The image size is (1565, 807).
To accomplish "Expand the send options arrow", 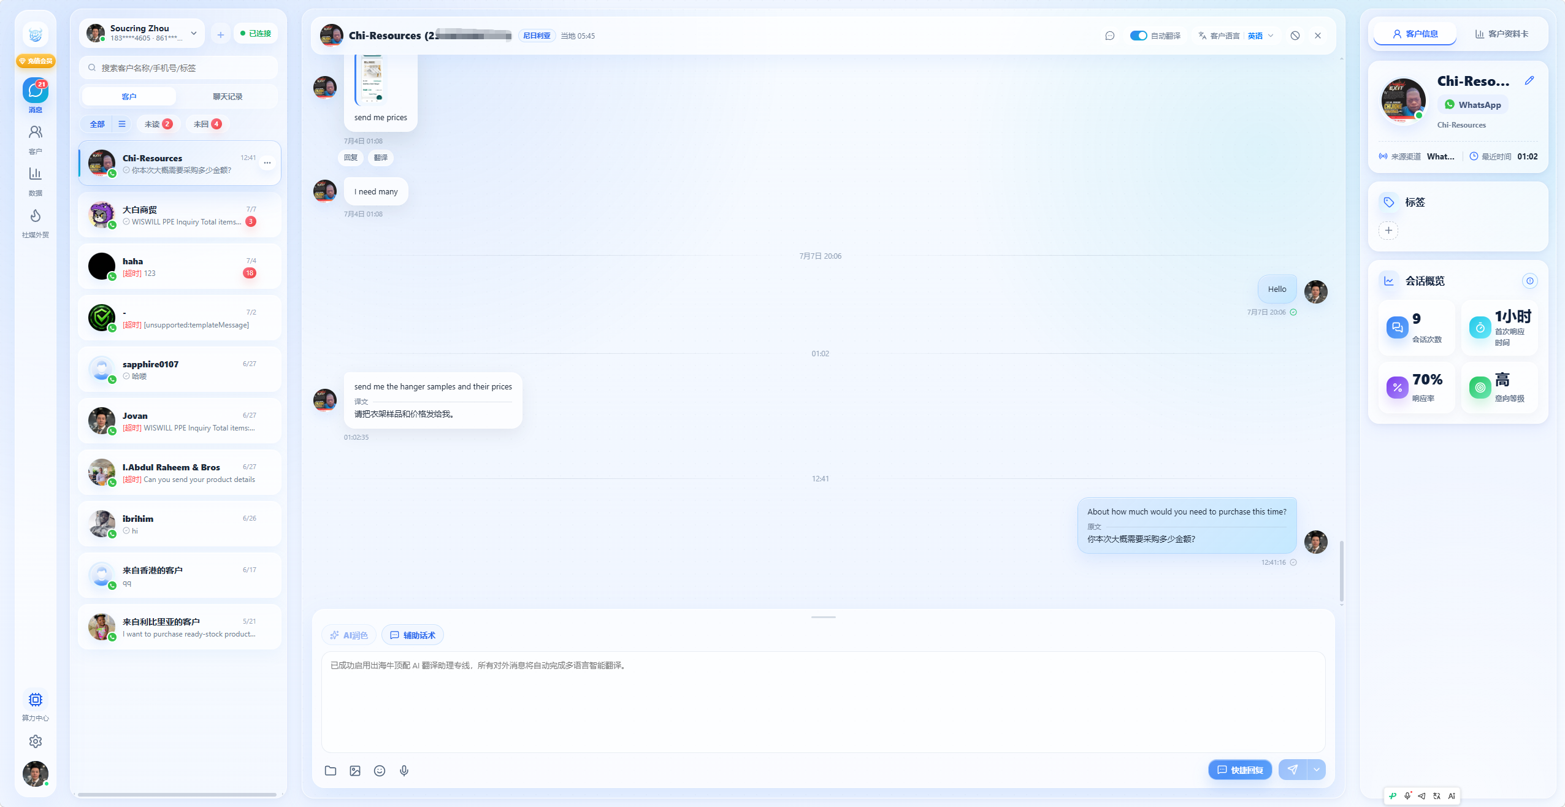I will tap(1317, 770).
